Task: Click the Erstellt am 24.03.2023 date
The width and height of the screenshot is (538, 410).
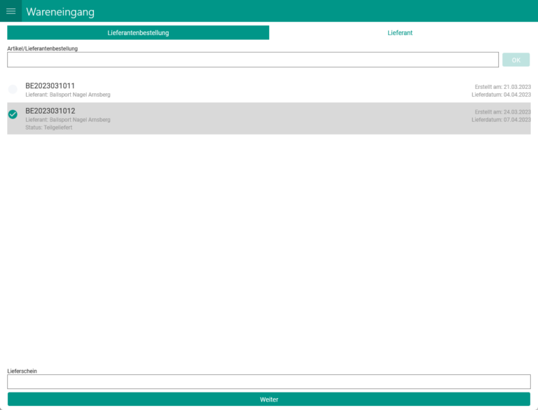Action: click(x=502, y=112)
